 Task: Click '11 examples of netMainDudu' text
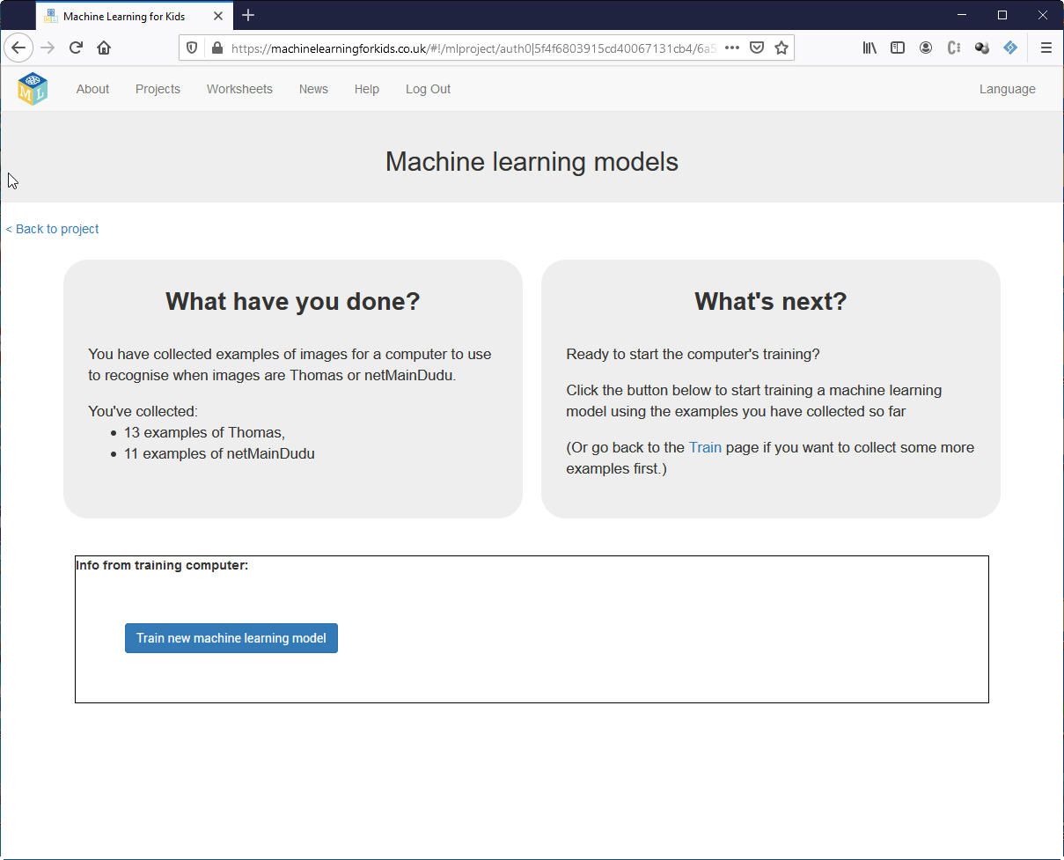coord(219,453)
